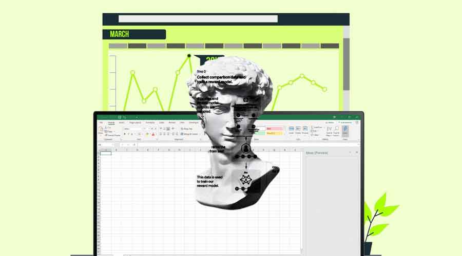Switch to the Formulas ribbon tab

[x=150, y=122]
